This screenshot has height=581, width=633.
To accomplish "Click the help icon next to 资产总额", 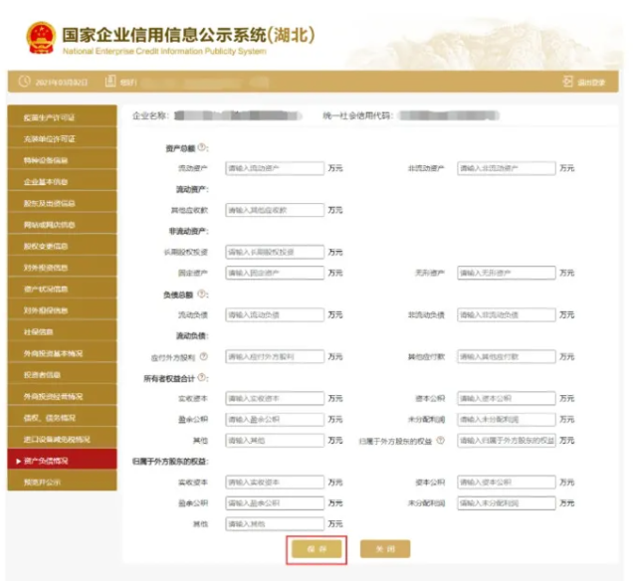I will pyautogui.click(x=202, y=147).
